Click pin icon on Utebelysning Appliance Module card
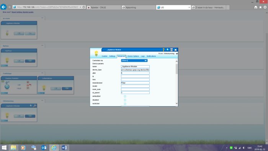268x151 pixels. click(x=31, y=106)
